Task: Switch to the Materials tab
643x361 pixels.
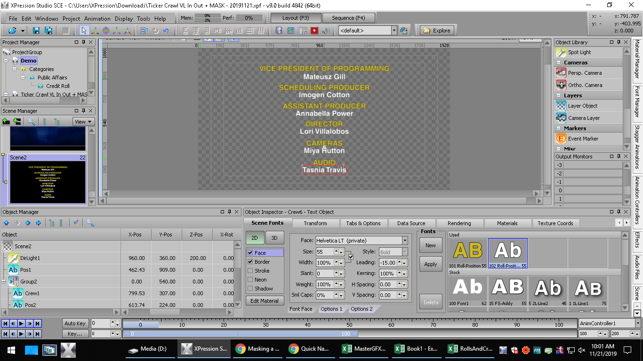Action: 507,223
